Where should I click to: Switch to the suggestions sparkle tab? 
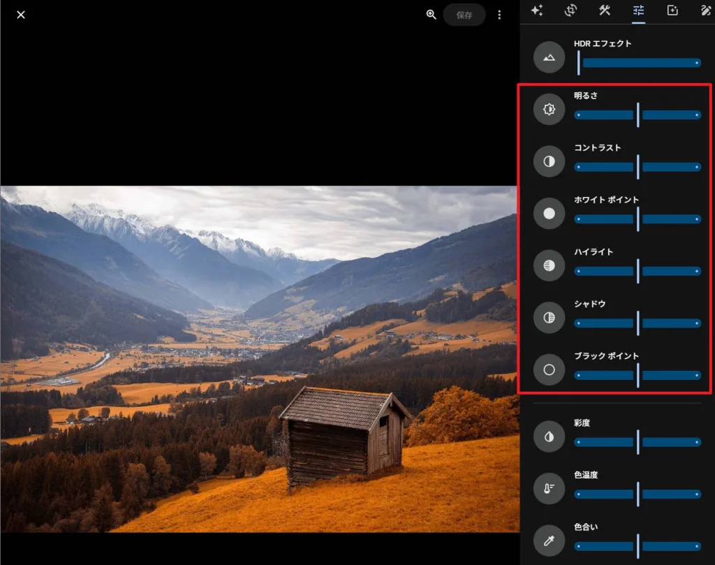pos(537,10)
